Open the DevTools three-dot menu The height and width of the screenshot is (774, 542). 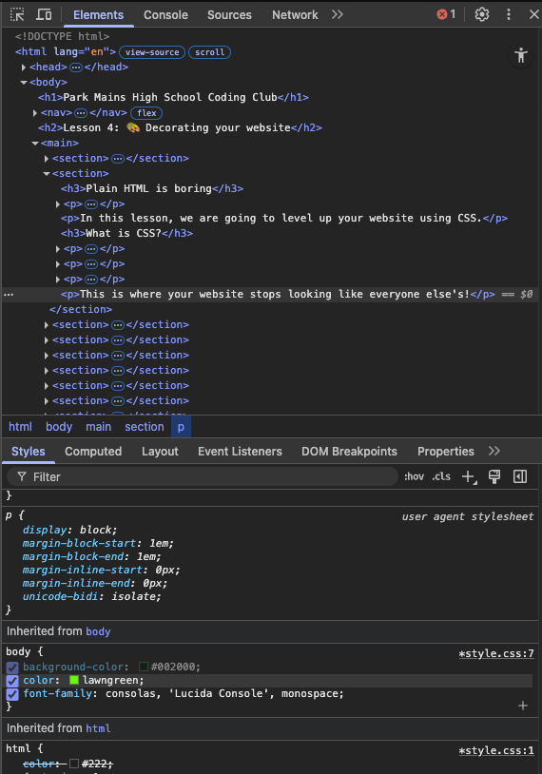pyautogui.click(x=509, y=15)
